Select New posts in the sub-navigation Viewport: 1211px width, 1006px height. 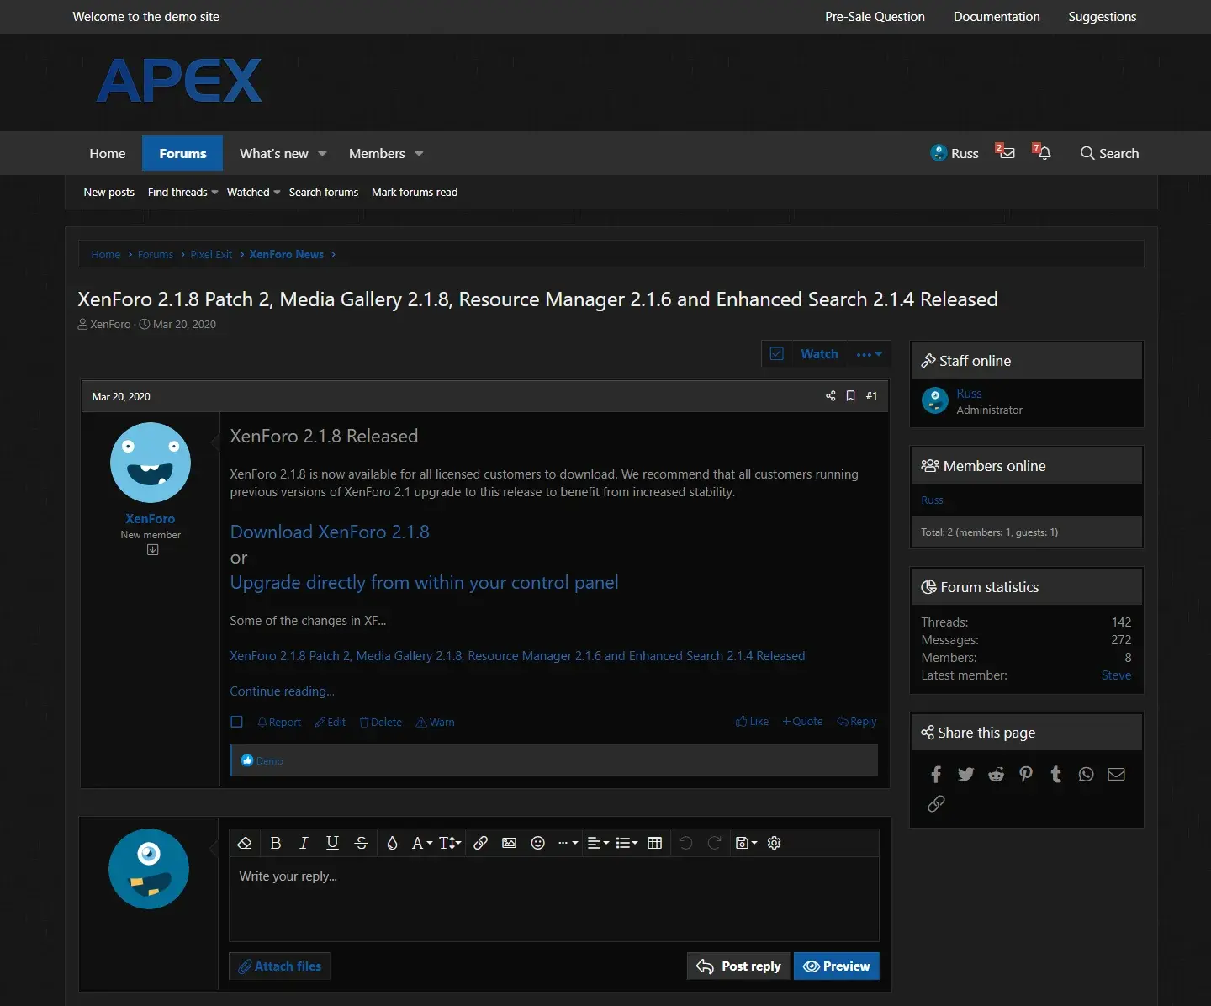point(109,192)
